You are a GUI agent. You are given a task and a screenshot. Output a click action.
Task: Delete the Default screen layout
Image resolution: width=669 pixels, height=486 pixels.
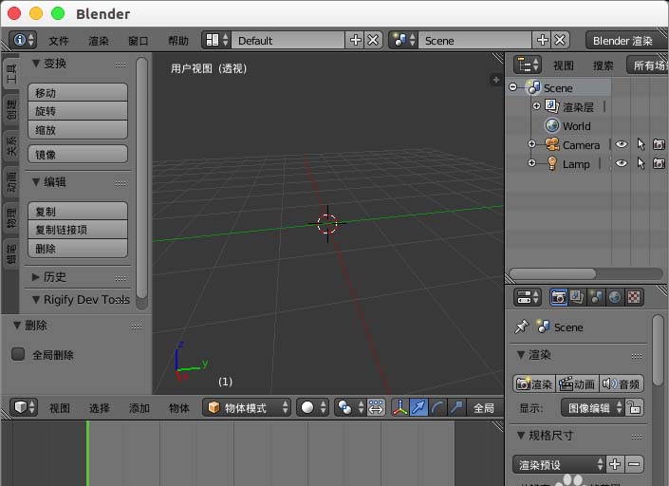click(373, 40)
